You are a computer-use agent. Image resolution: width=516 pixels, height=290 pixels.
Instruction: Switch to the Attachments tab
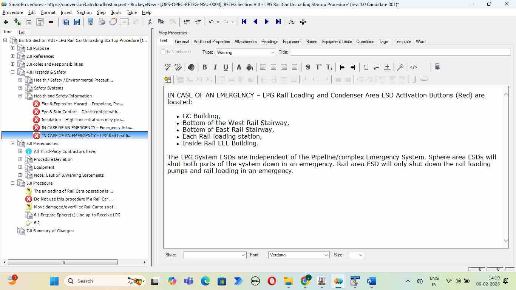[246, 42]
